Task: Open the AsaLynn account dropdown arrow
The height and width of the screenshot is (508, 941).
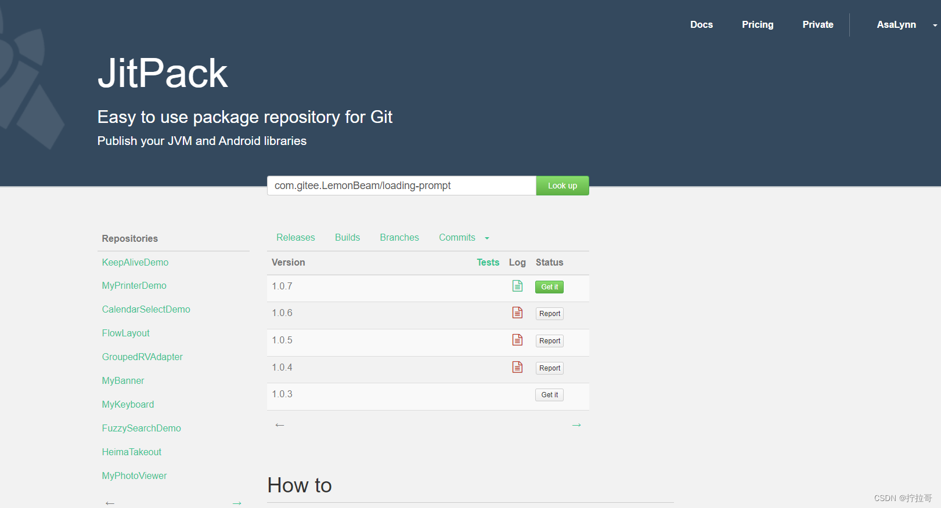Action: [935, 26]
